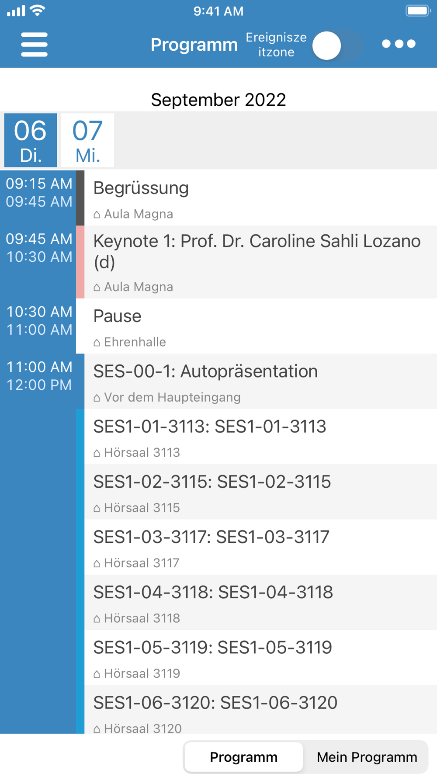The image size is (437, 777).
Task: Tap the house icon beside Ehrenhalle
Action: click(97, 342)
